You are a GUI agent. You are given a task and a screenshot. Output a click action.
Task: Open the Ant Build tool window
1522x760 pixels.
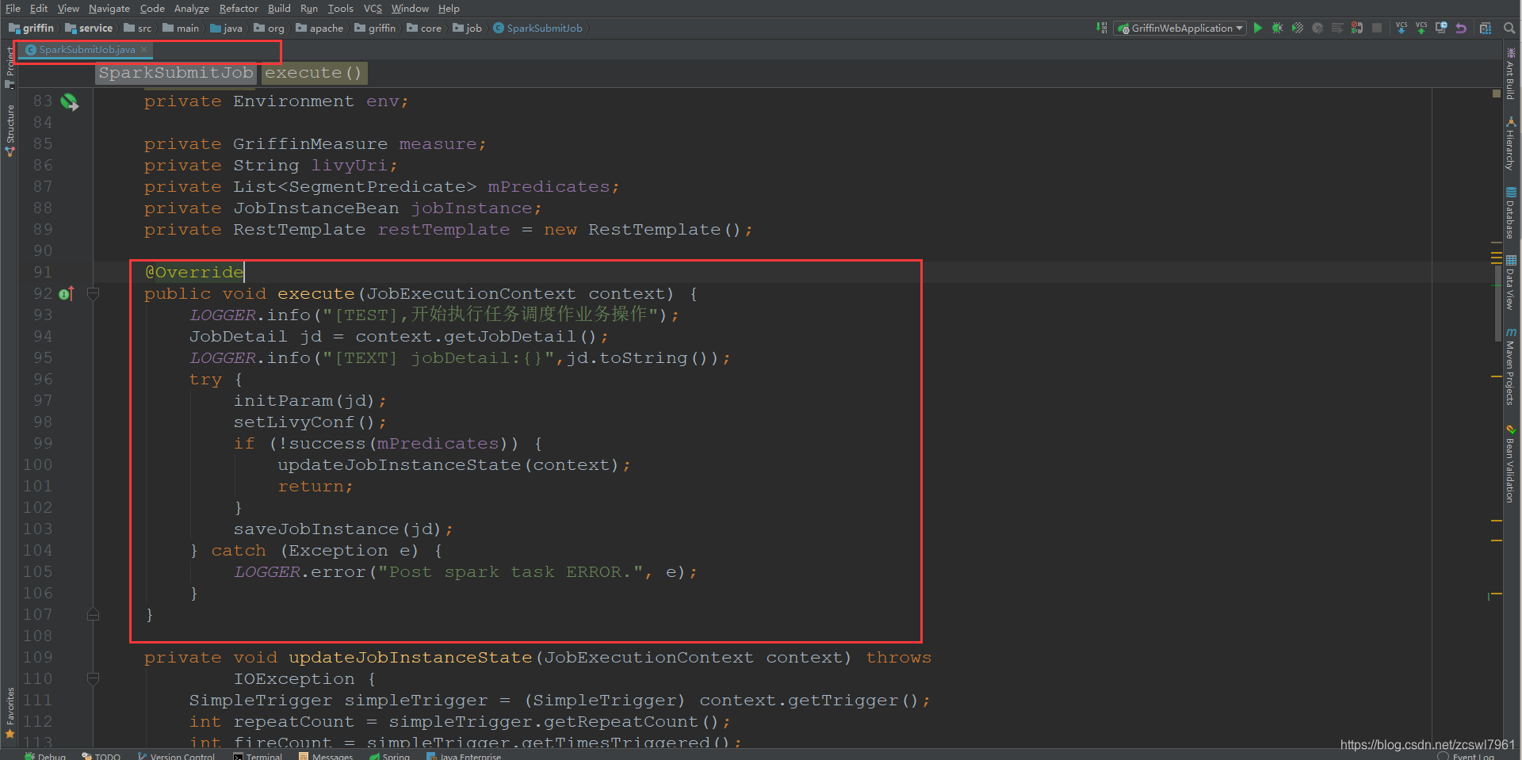(x=1511, y=74)
